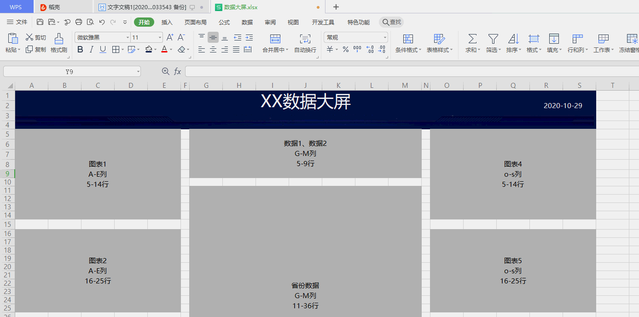
Task: Click the Undo arrow
Action: [x=102, y=22]
